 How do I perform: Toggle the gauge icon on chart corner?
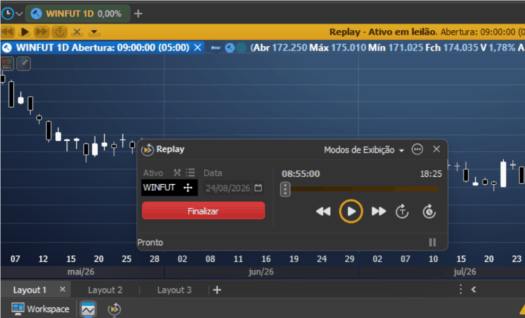click(x=24, y=64)
